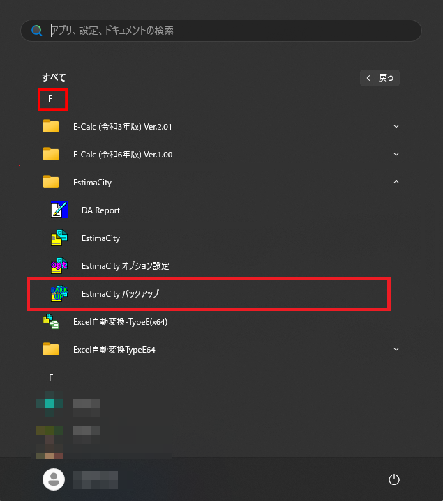Open EstimaCity オプション設定 opt icon
The height and width of the screenshot is (501, 443).
pyautogui.click(x=59, y=265)
